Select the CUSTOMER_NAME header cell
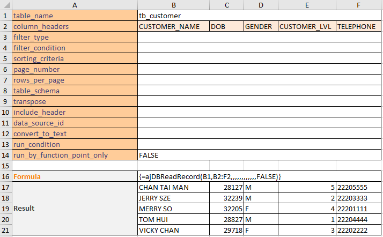Image resolution: width=383 pixels, height=237 pixels. coord(173,26)
